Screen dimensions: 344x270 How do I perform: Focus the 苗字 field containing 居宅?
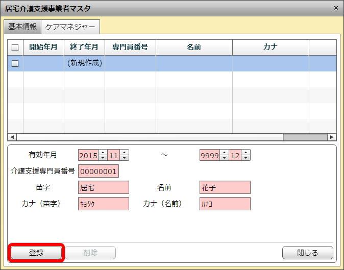pos(104,187)
